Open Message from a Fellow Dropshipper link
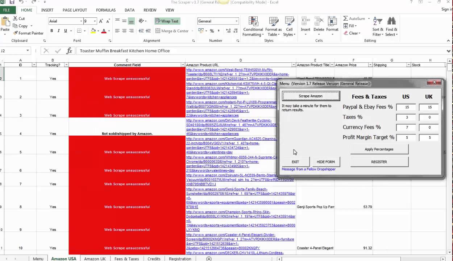 pyautogui.click(x=309, y=169)
